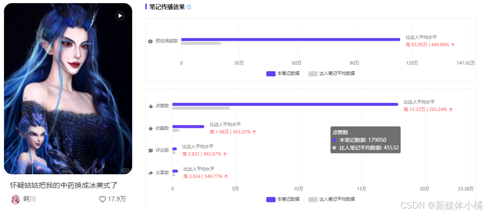This screenshot has width=484, height=213.
Task: Click the gray average bar under 预估阅读数
Action: [201, 43]
